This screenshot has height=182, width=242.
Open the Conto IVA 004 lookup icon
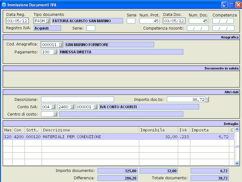pos(54,107)
